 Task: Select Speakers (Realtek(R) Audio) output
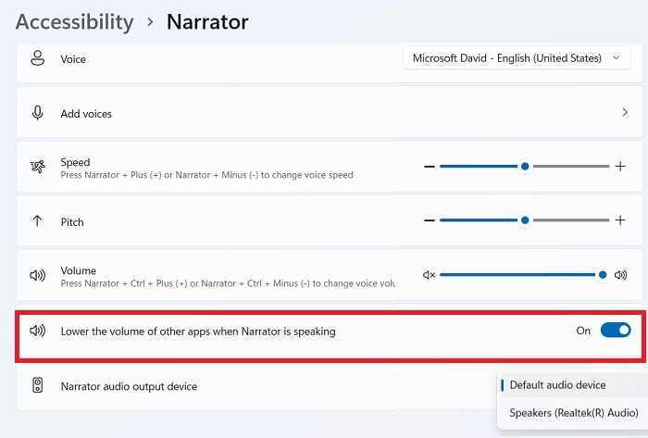point(573,412)
